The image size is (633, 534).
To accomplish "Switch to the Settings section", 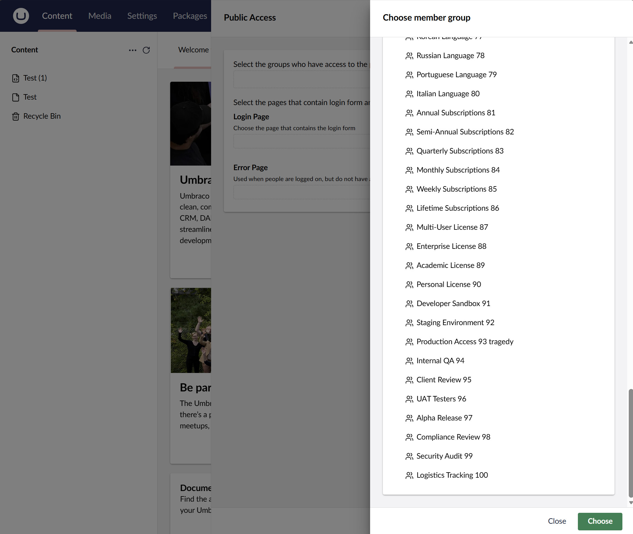I will (x=142, y=16).
